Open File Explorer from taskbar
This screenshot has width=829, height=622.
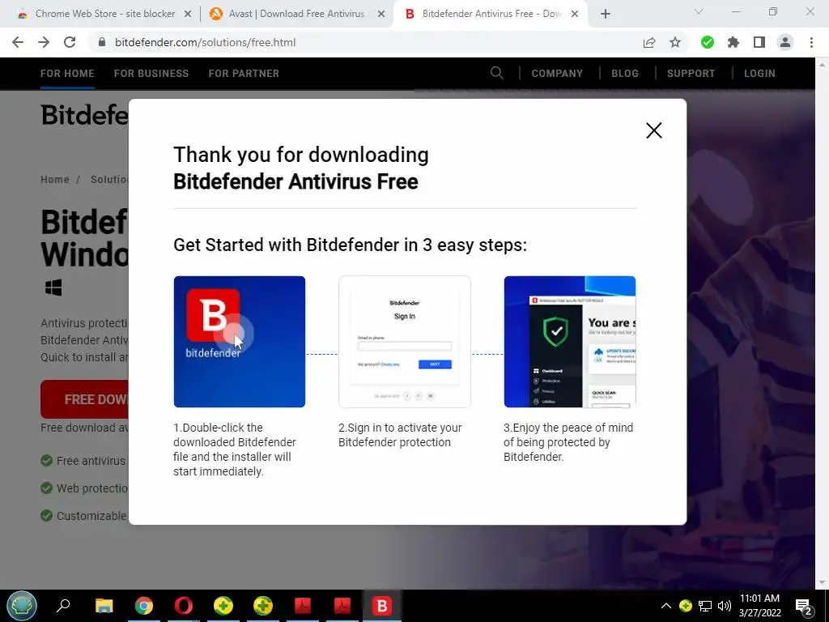(104, 606)
